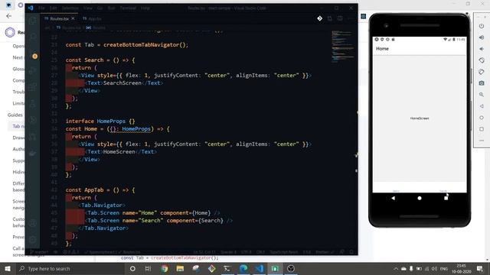Open the Edit menu in VS Code
Image resolution: width=490 pixels, height=275 pixels.
coord(54,8)
